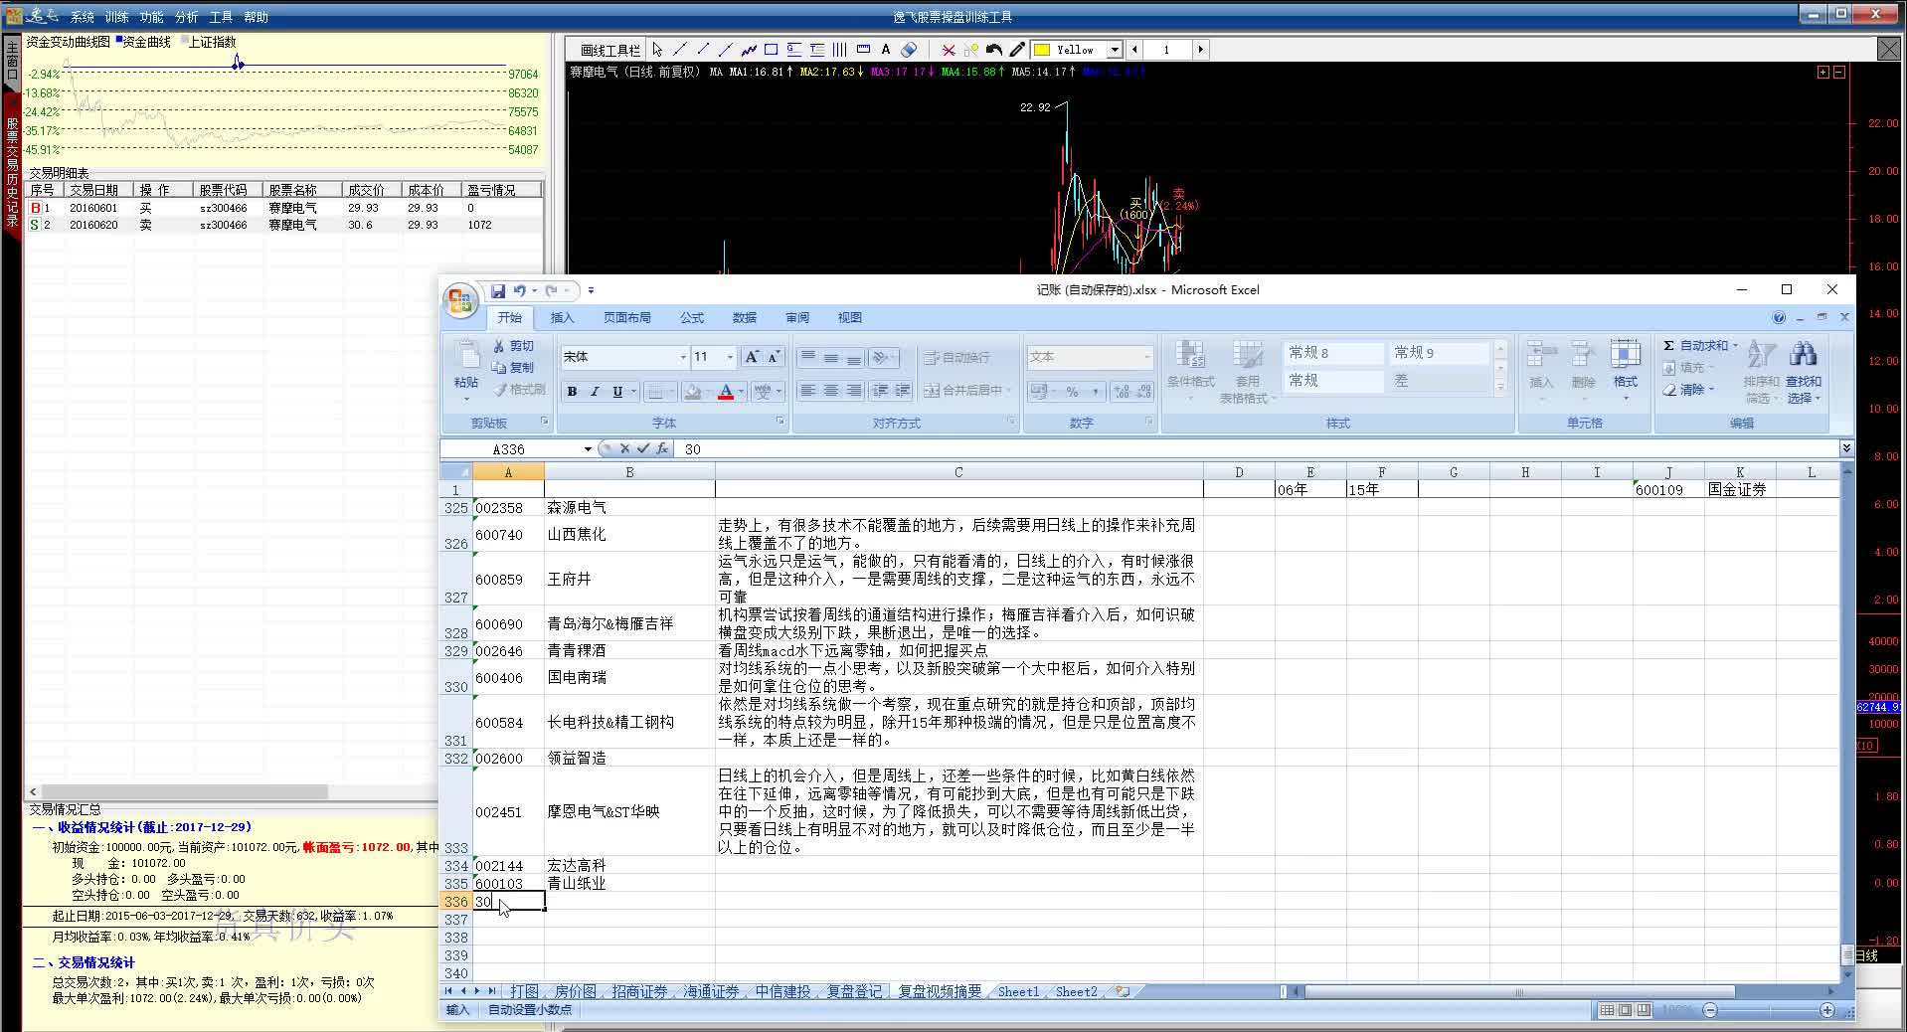Switch to the 公式 ribbon tab
Viewport: 1907px width, 1032px height.
[691, 318]
